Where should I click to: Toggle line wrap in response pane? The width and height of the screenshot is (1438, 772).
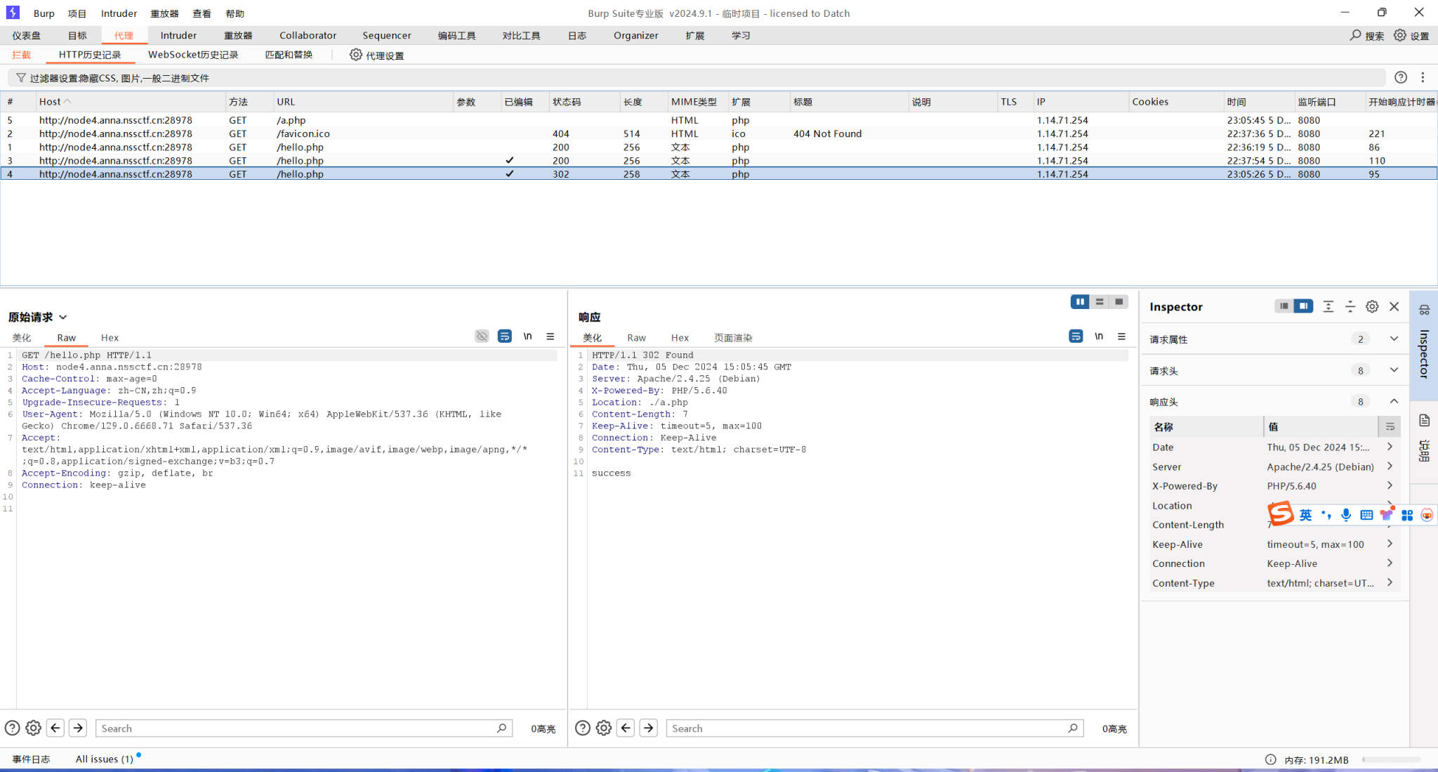[1075, 336]
